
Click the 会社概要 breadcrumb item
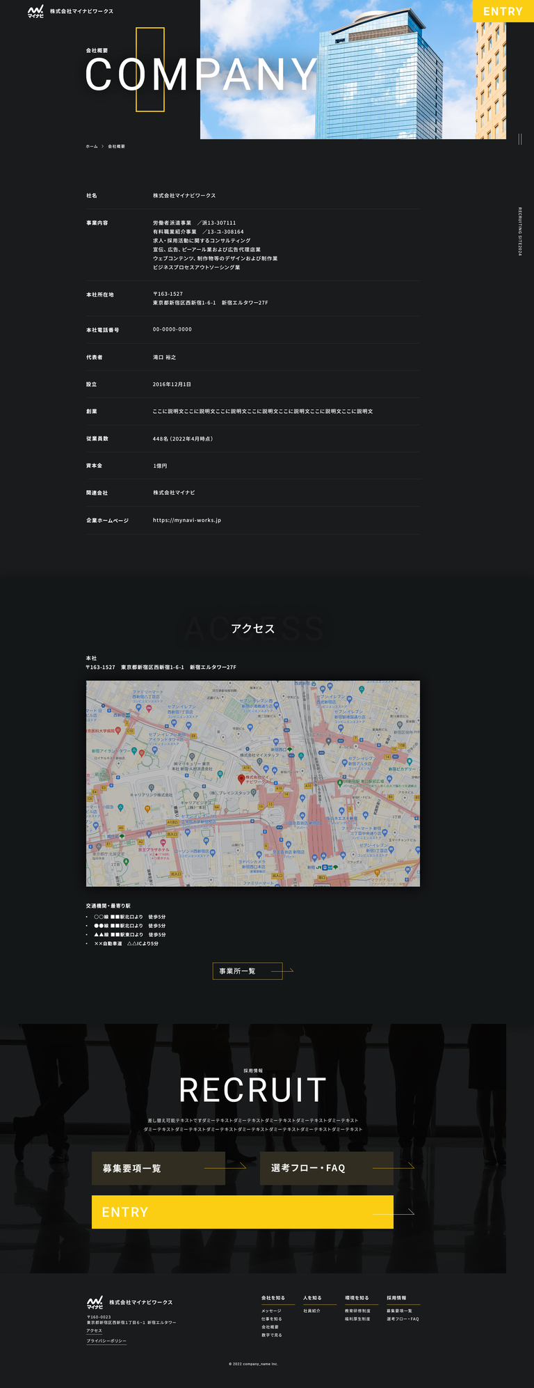116,146
